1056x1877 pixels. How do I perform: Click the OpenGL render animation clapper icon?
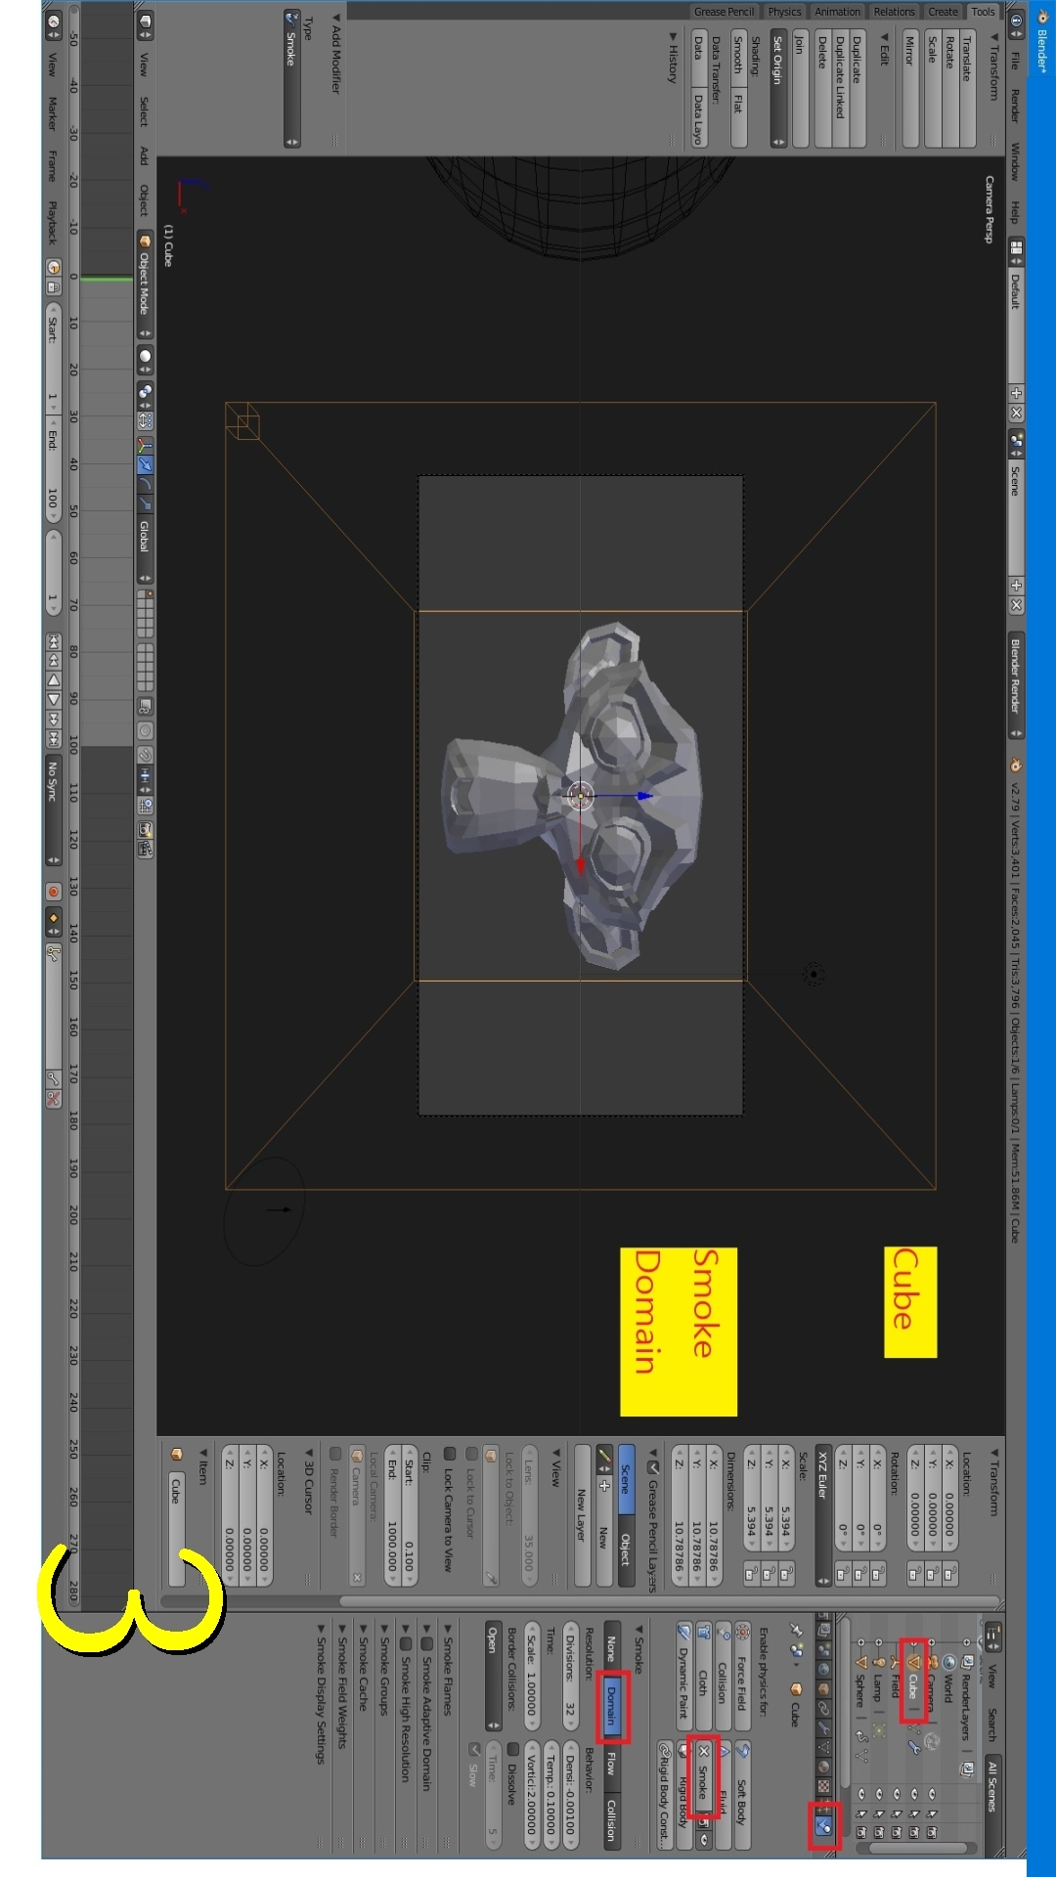145,849
